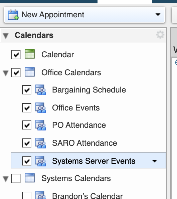The height and width of the screenshot is (199, 177).
Task: Click the Bargaining Schedule shared calendar icon
Action: [41, 90]
